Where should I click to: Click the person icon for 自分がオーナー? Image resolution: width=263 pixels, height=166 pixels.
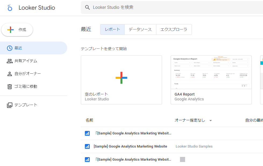click(x=10, y=74)
